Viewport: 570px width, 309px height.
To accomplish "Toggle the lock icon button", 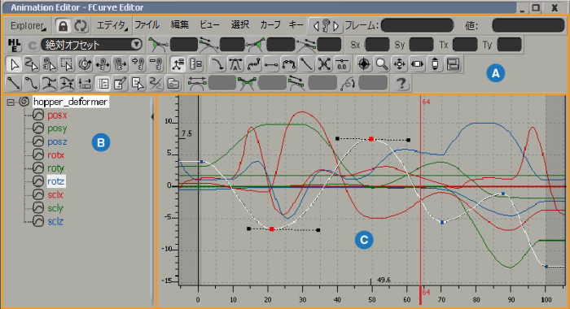I will point(63,26).
